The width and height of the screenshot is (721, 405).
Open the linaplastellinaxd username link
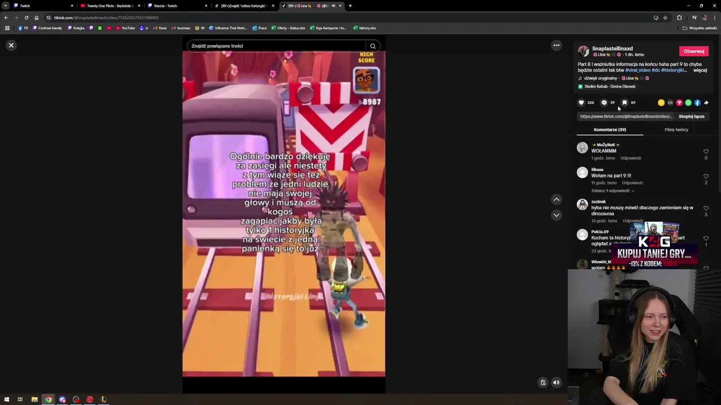612,48
